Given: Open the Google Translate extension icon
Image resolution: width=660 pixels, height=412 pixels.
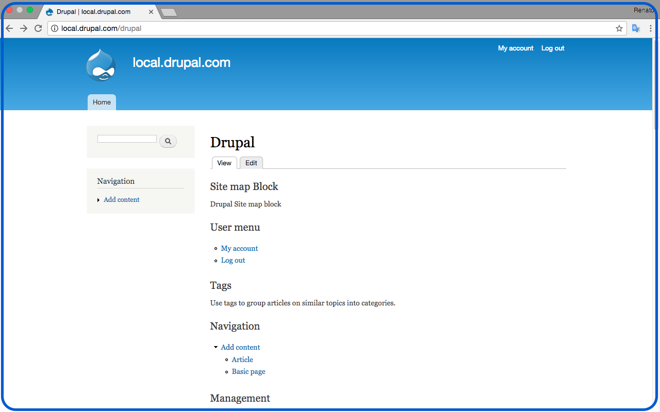Looking at the screenshot, I should [636, 28].
